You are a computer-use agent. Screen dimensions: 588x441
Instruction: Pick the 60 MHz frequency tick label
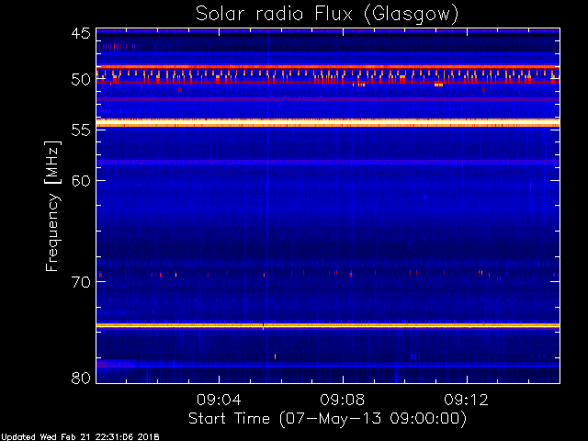[80, 181]
